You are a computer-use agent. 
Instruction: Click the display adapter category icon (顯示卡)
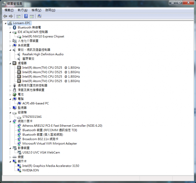pyautogui.click(x=14, y=161)
